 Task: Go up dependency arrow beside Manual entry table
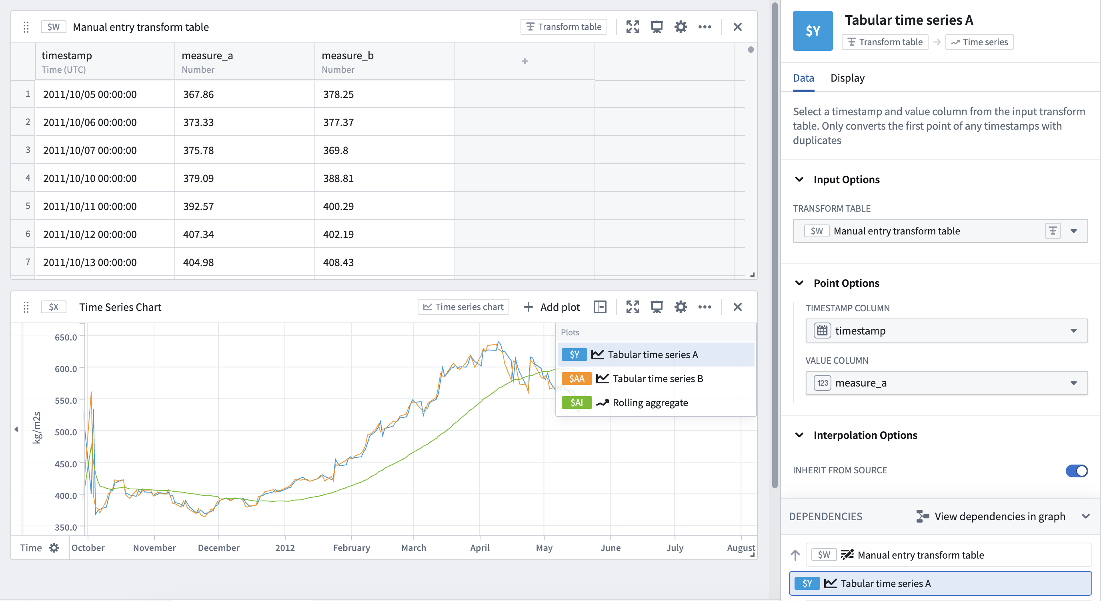(795, 555)
